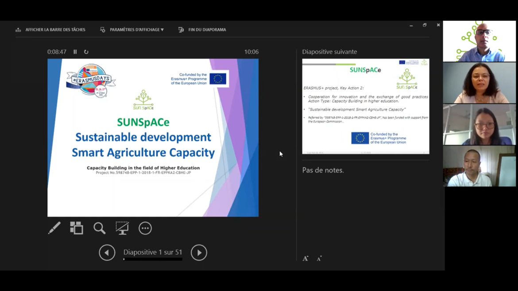Go to the previous slide

107,253
